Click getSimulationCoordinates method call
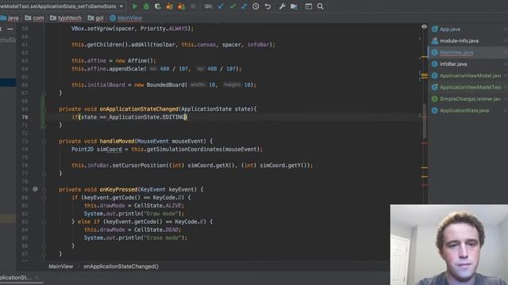Viewport: 508px width, 285px height. (x=184, y=150)
